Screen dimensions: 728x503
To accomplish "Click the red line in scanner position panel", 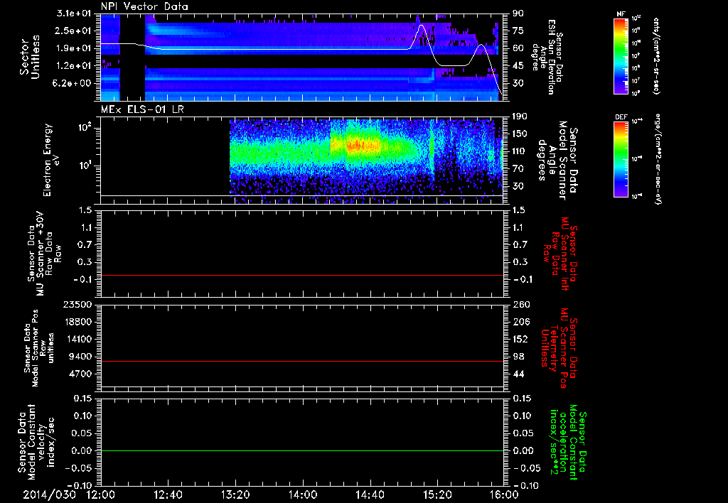I will 302,361.
